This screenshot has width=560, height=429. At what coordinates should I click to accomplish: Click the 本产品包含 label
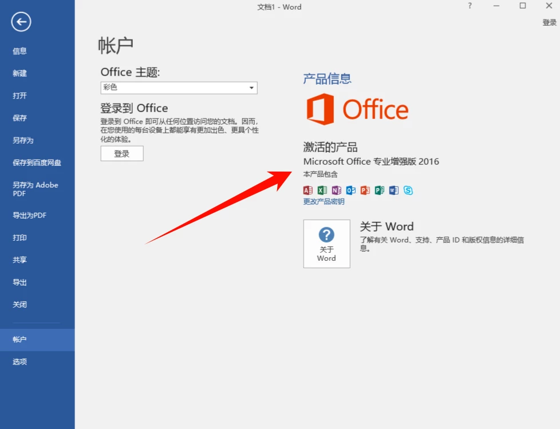coord(320,174)
